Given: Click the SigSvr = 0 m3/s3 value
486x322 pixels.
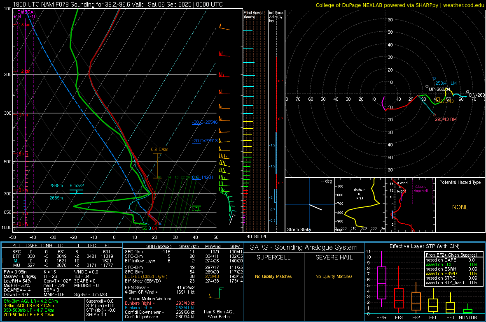Looking at the screenshot, I should tap(91, 294).
